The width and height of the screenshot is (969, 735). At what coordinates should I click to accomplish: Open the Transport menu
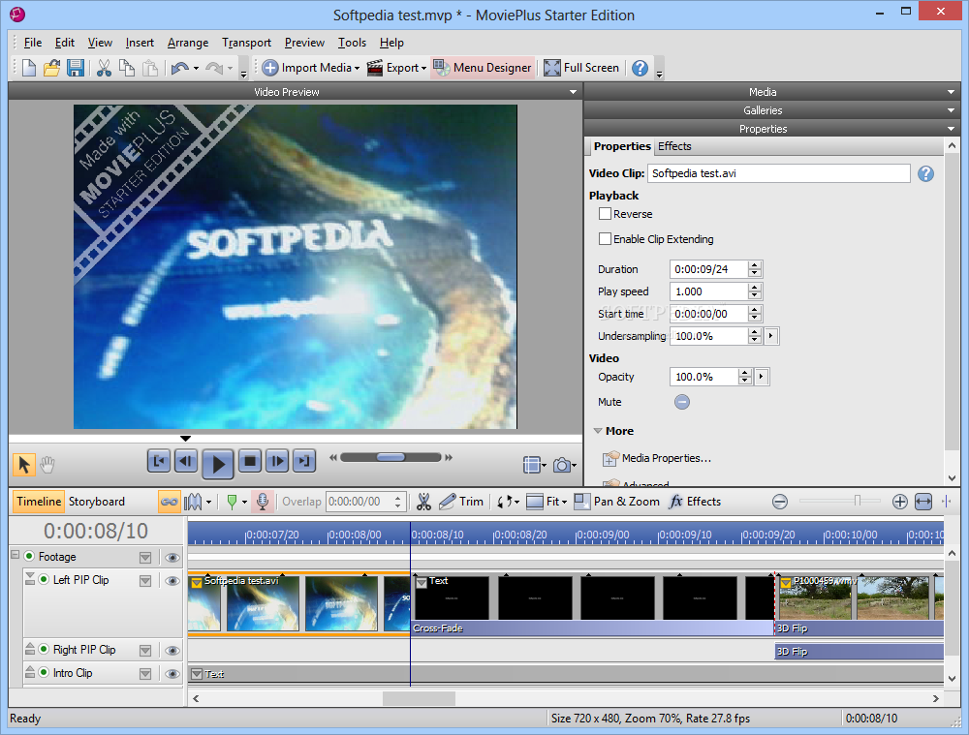click(246, 43)
